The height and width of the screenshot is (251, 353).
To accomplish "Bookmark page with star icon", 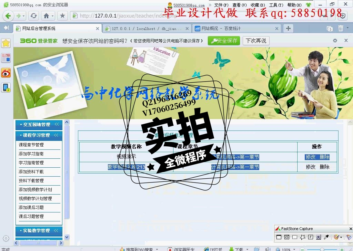I will [x=62, y=16].
